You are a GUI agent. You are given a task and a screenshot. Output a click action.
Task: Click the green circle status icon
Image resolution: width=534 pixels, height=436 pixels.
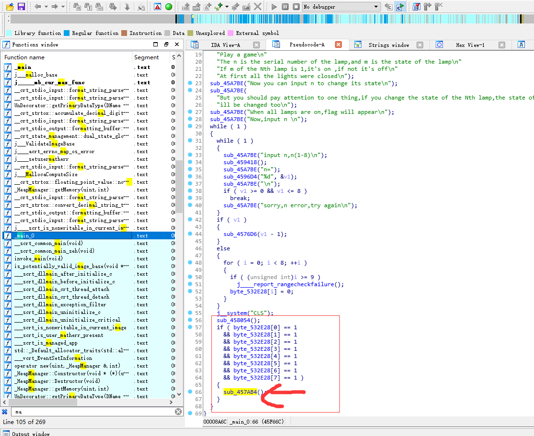[x=169, y=7]
